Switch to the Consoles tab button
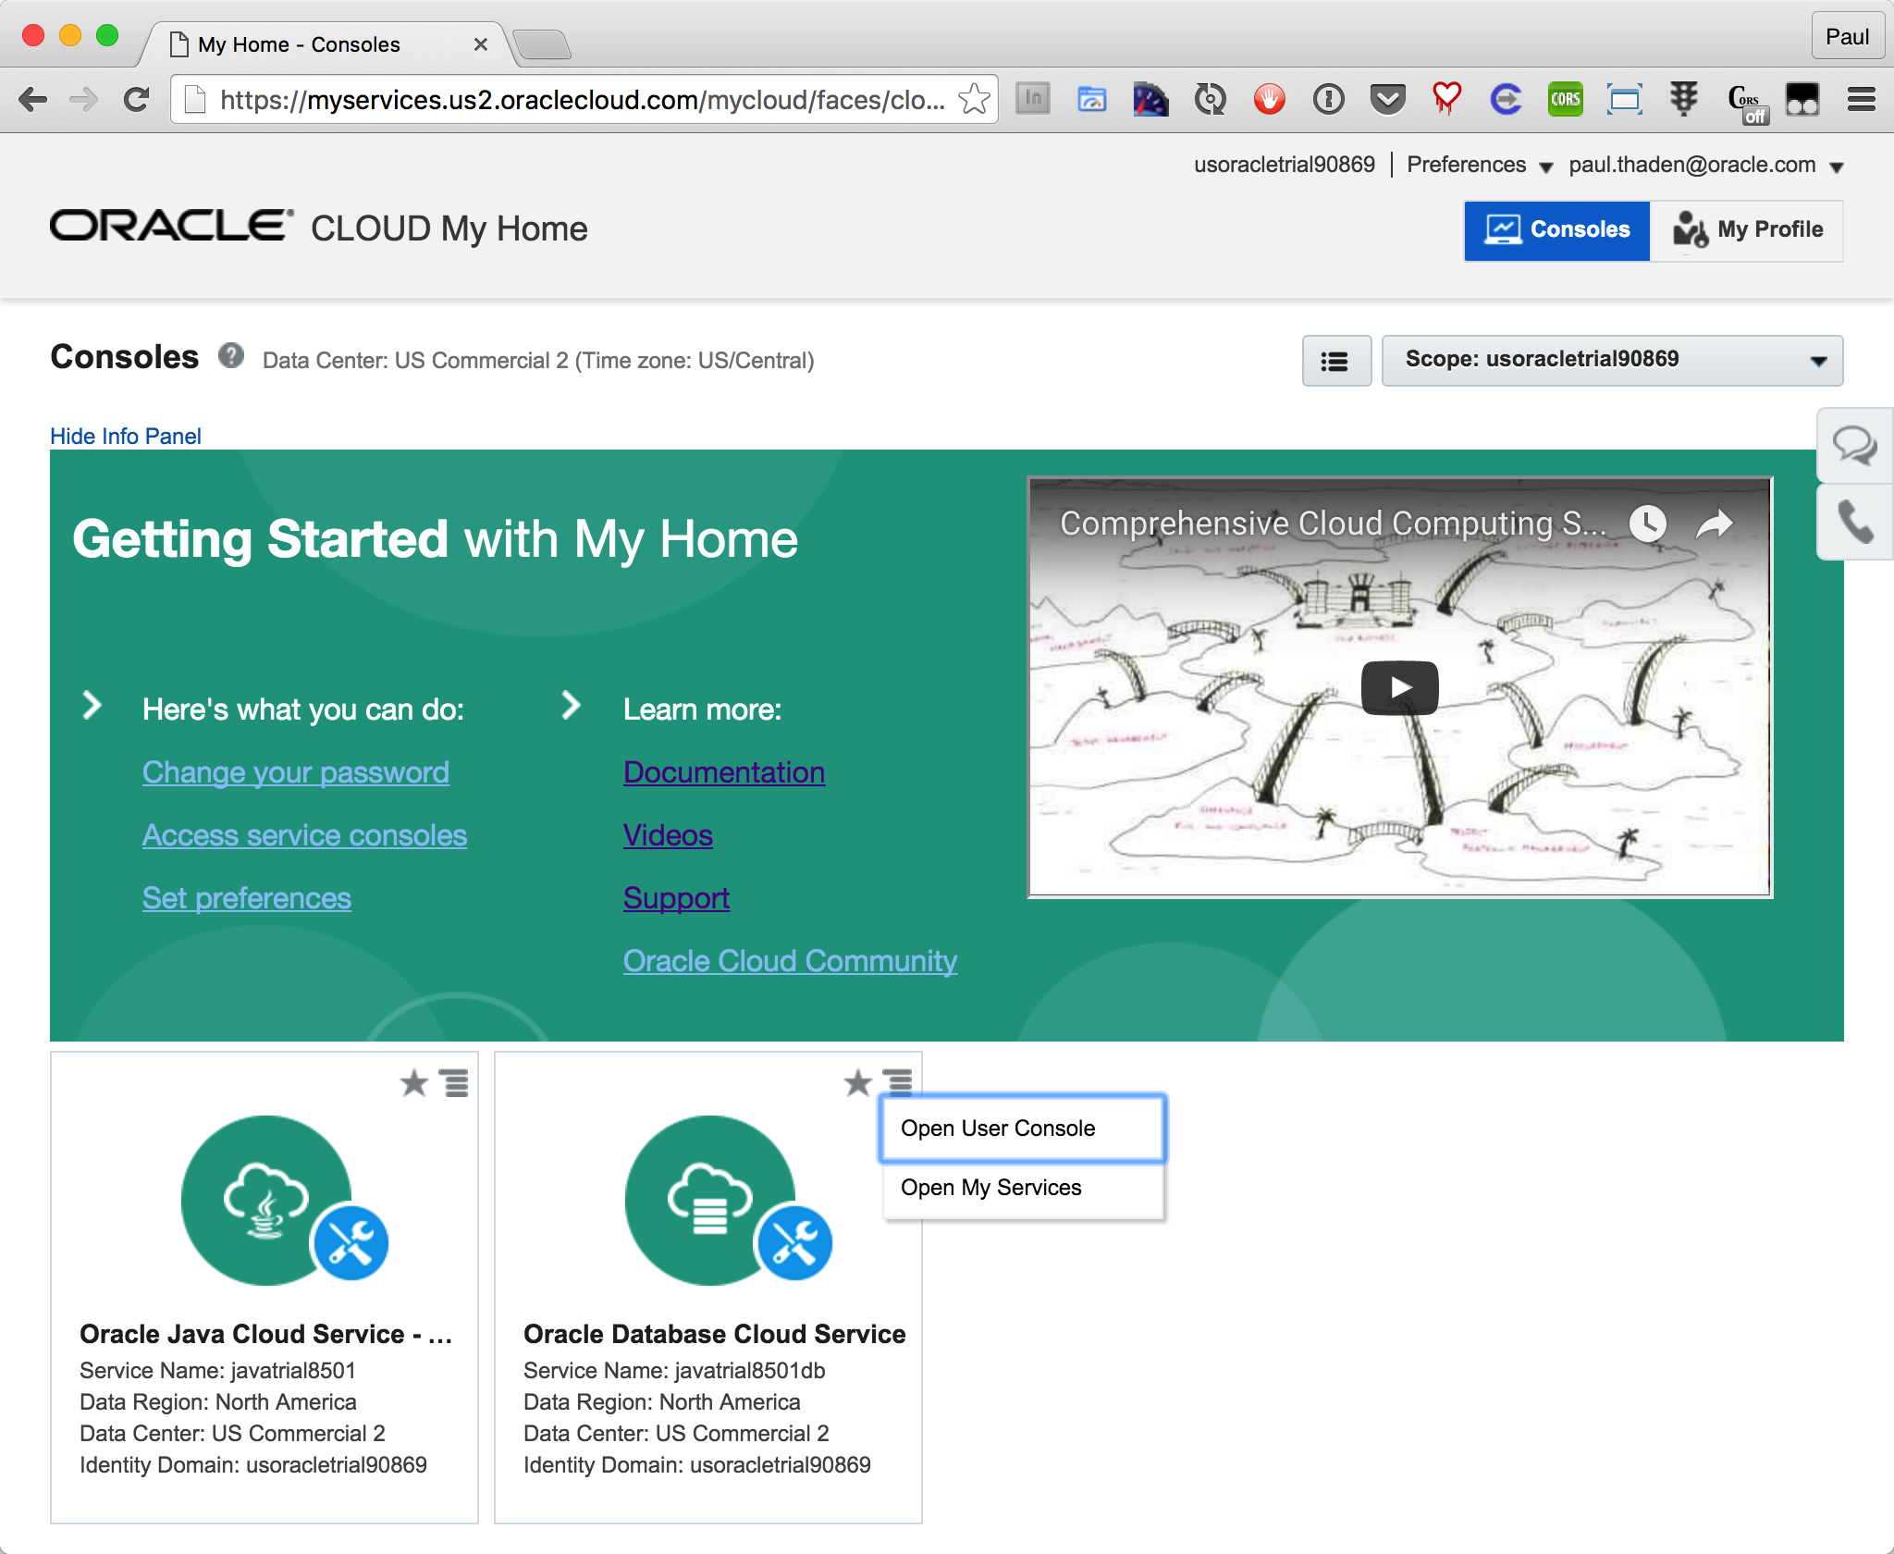 (x=1557, y=230)
